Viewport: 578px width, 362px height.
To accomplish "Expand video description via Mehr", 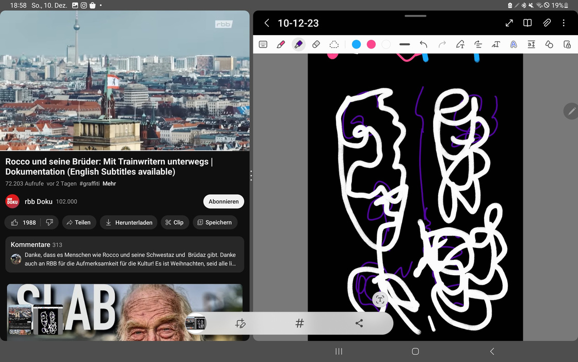I will (109, 183).
